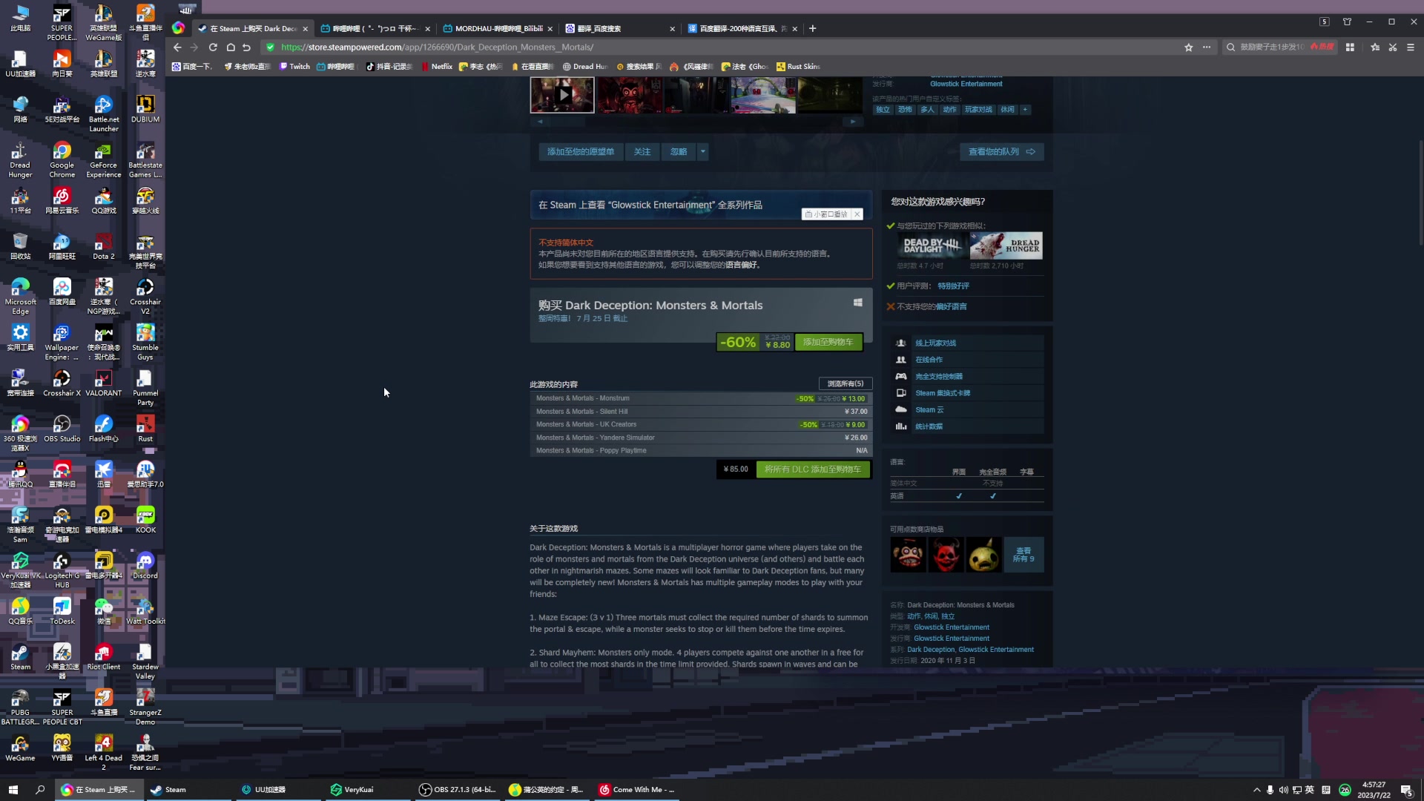1424x801 pixels.
Task: Switch to 百度翻译-200种语言互译 tab
Action: click(742, 29)
